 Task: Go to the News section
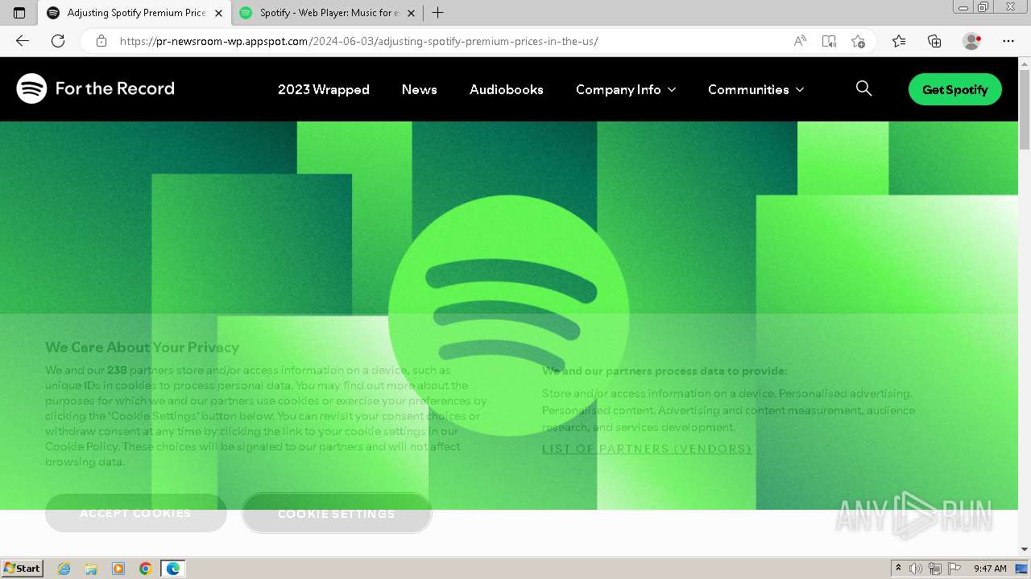tap(420, 89)
